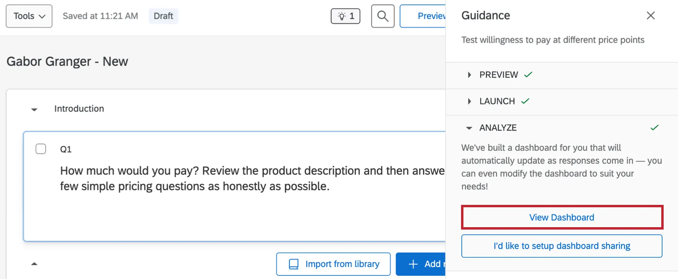
Task: Click the Introduction block name
Action: [79, 108]
